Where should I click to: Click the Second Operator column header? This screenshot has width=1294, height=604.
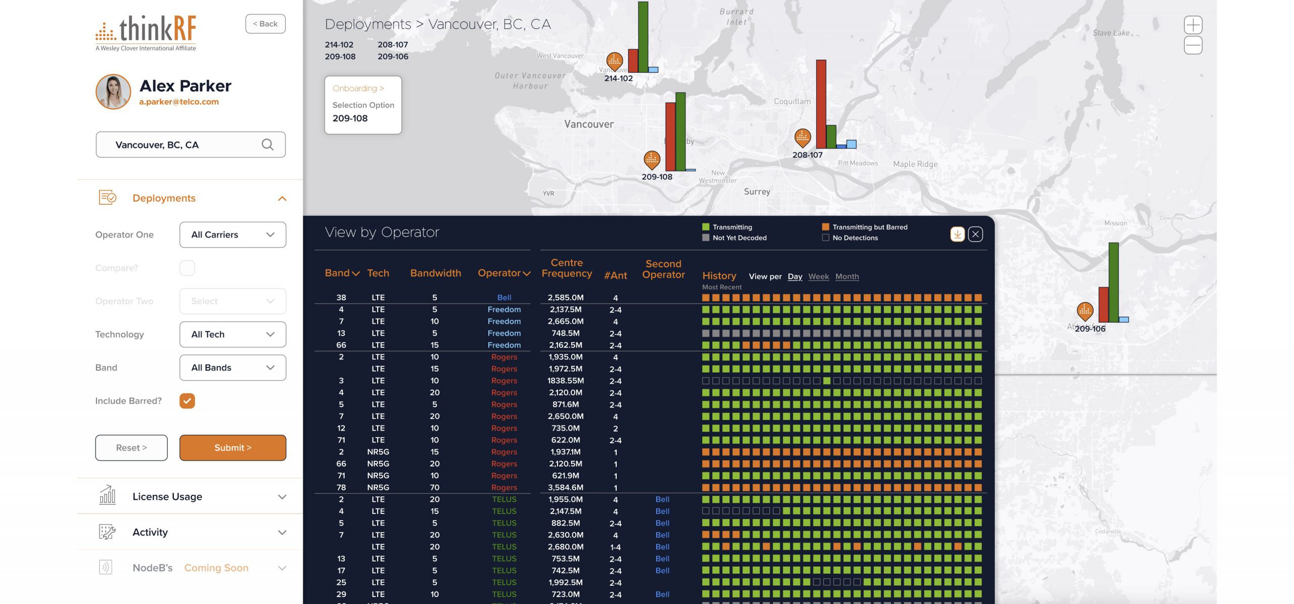[663, 269]
